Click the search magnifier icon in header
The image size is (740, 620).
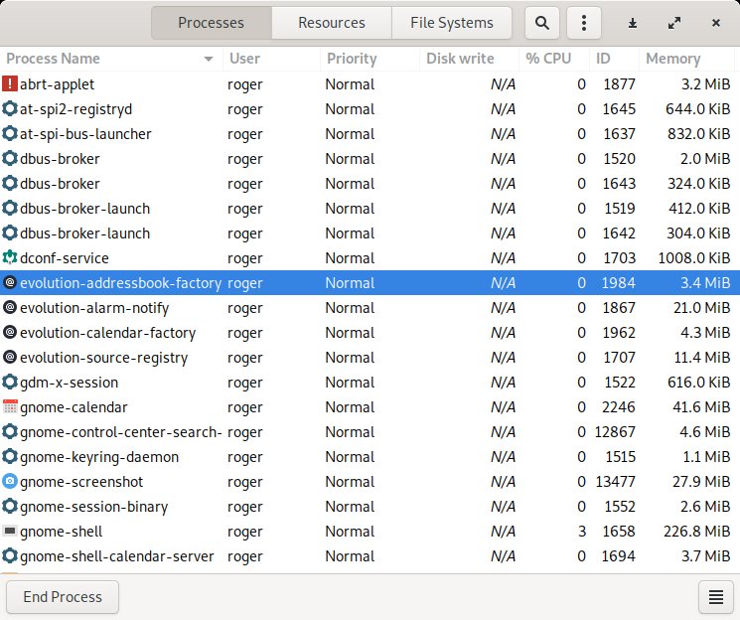541,23
